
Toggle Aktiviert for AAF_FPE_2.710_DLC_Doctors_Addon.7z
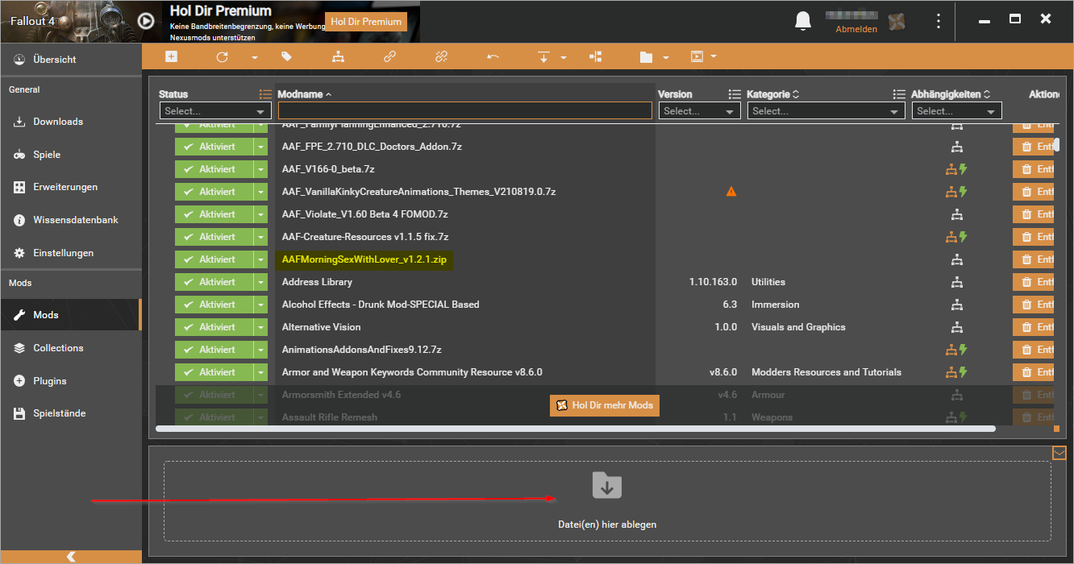pyautogui.click(x=214, y=147)
